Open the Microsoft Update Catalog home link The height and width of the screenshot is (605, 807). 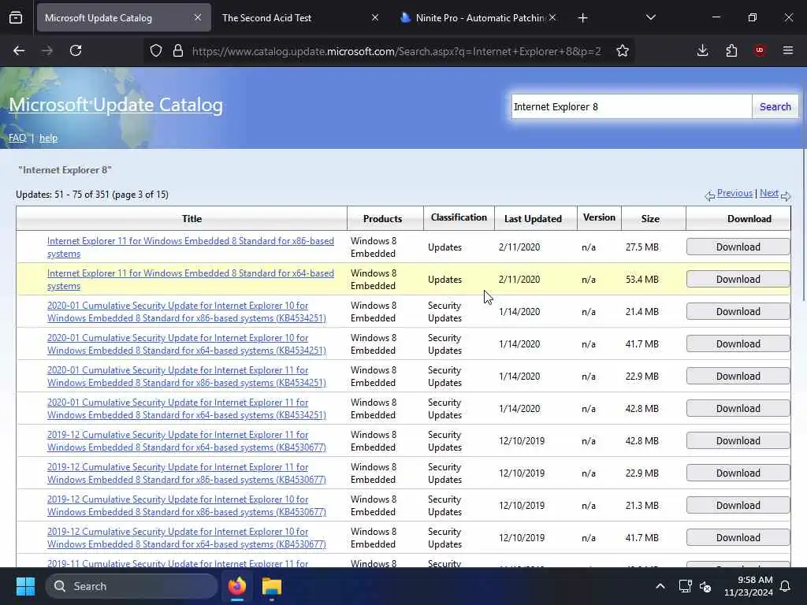pos(116,105)
